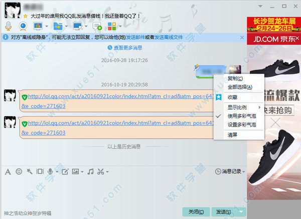Screen dimensions: 301x219
Task: Click the green security shield in second message
Action: pos(25,124)
